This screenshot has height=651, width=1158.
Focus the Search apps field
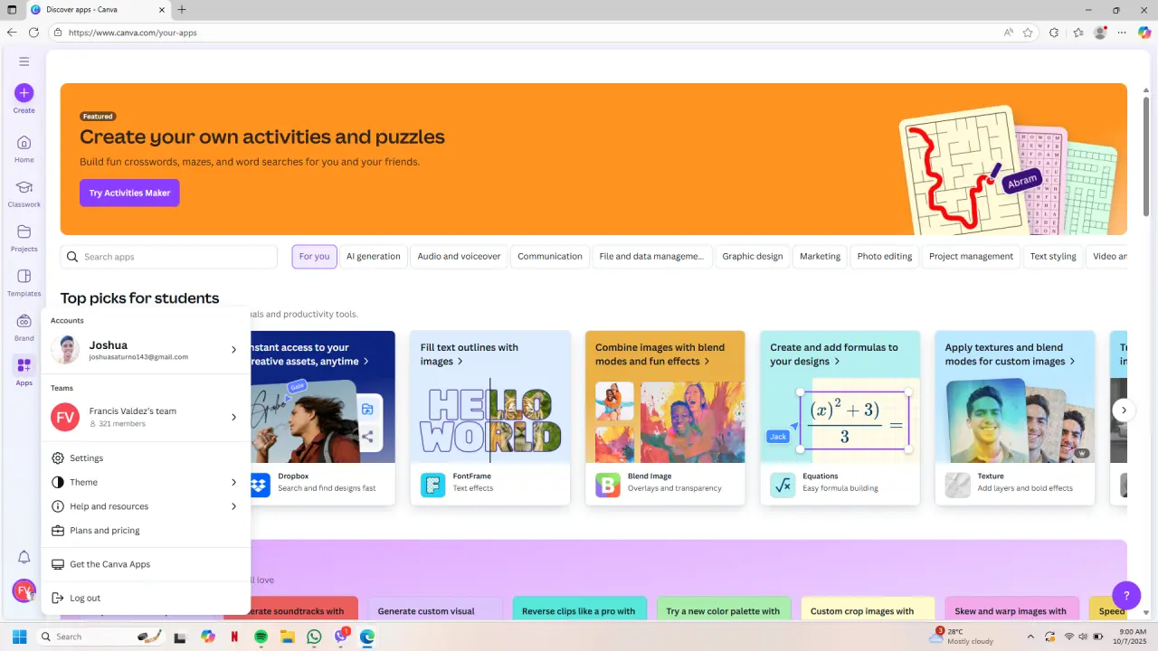(169, 257)
